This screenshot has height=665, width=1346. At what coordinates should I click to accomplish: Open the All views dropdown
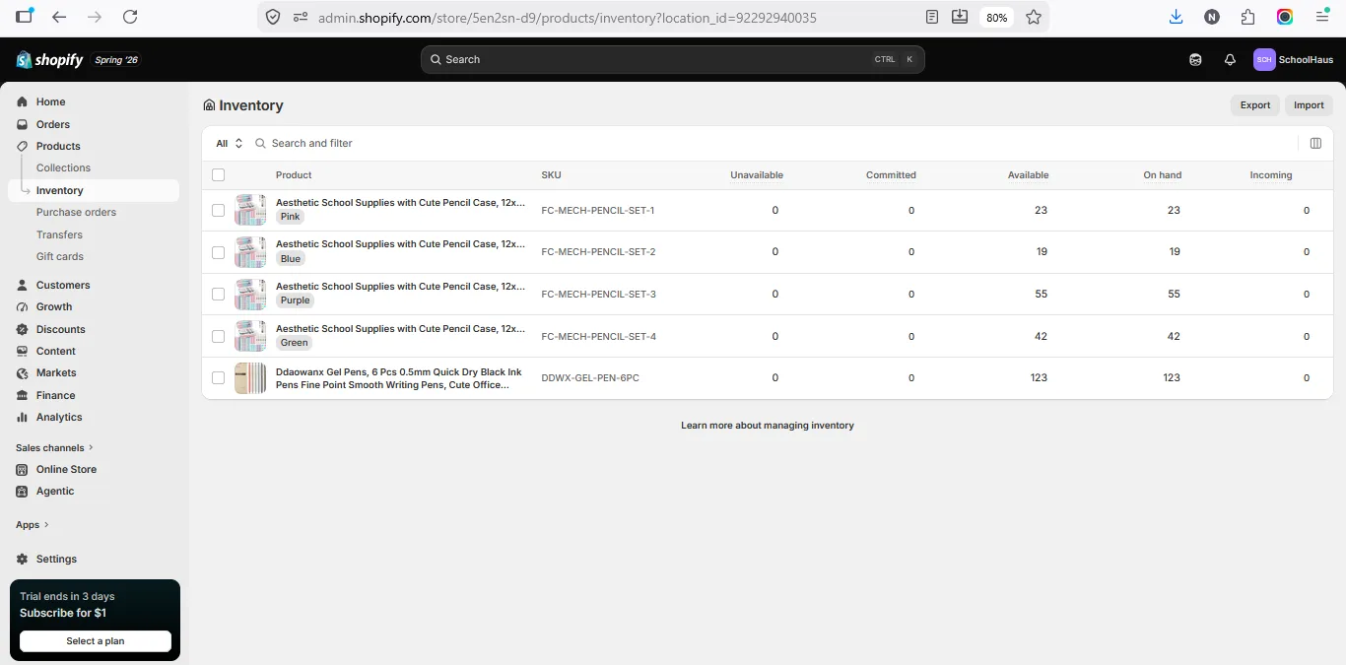tap(230, 144)
